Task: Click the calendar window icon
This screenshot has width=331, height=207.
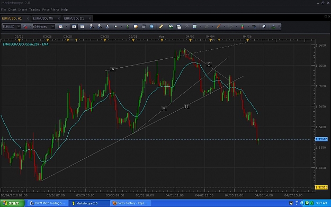Action: 178,26
